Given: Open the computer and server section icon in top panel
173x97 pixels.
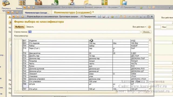Looking at the screenshot, I should tap(124, 3).
